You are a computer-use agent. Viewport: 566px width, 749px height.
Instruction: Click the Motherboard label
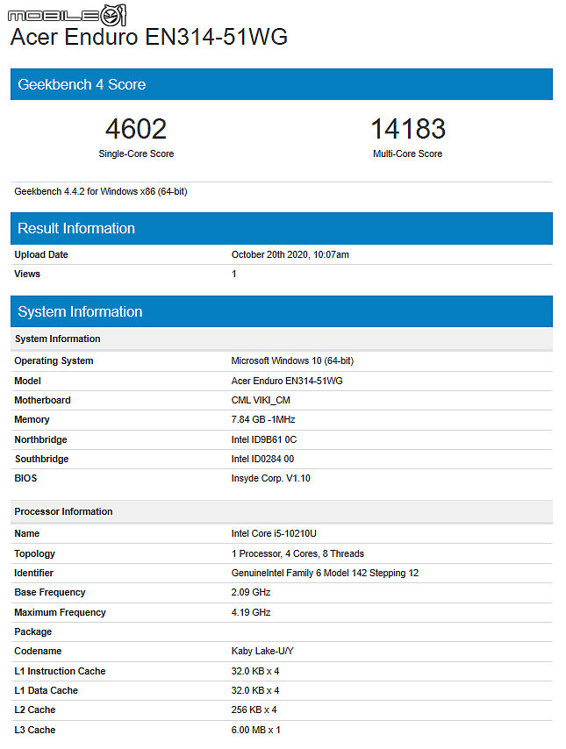pyautogui.click(x=42, y=400)
